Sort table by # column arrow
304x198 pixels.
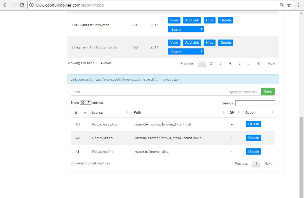pos(85,113)
